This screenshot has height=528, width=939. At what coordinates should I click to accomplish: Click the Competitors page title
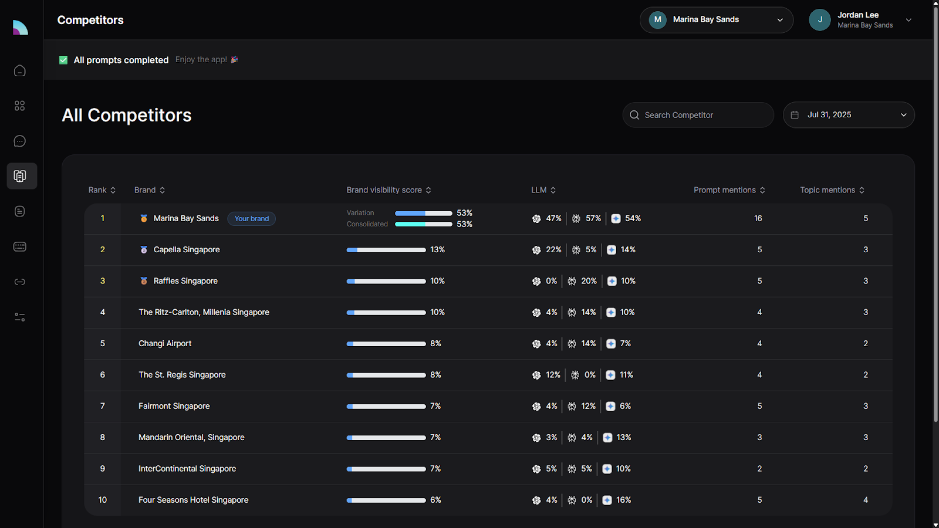pyautogui.click(x=90, y=20)
